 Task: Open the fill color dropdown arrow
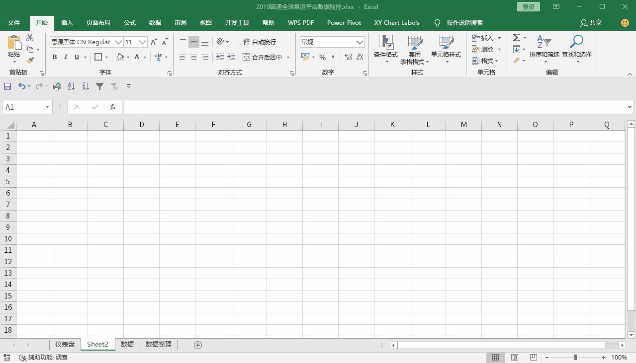click(127, 57)
